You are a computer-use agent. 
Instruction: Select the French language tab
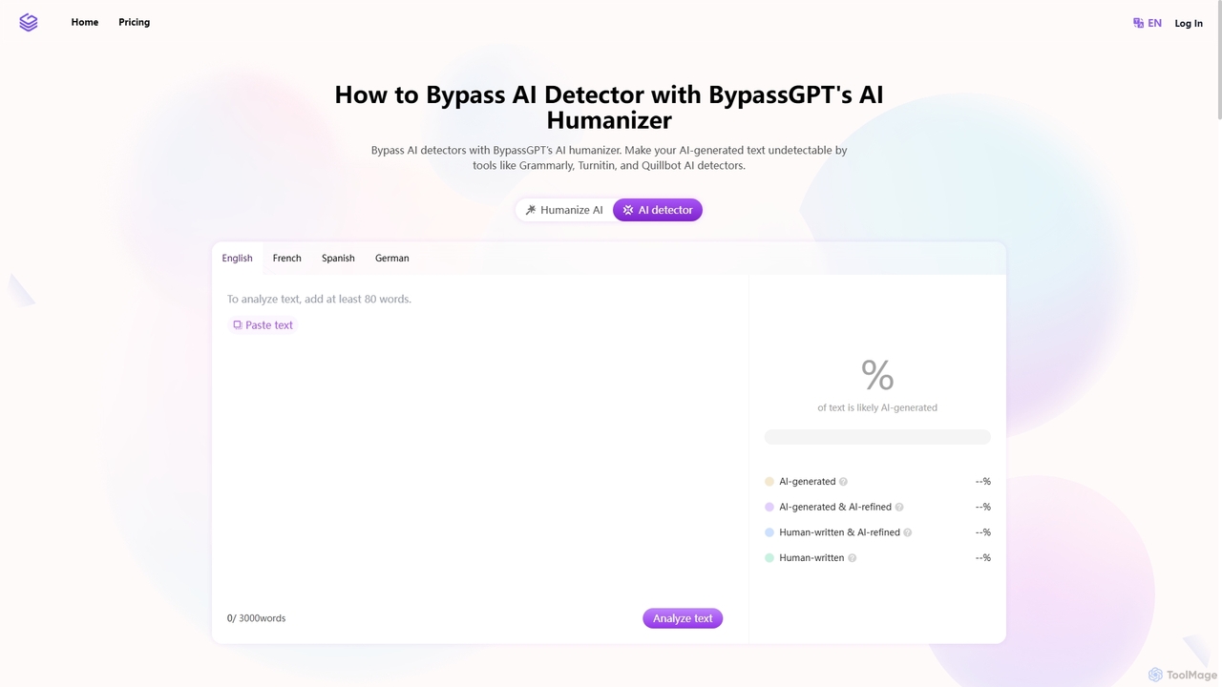(x=286, y=258)
